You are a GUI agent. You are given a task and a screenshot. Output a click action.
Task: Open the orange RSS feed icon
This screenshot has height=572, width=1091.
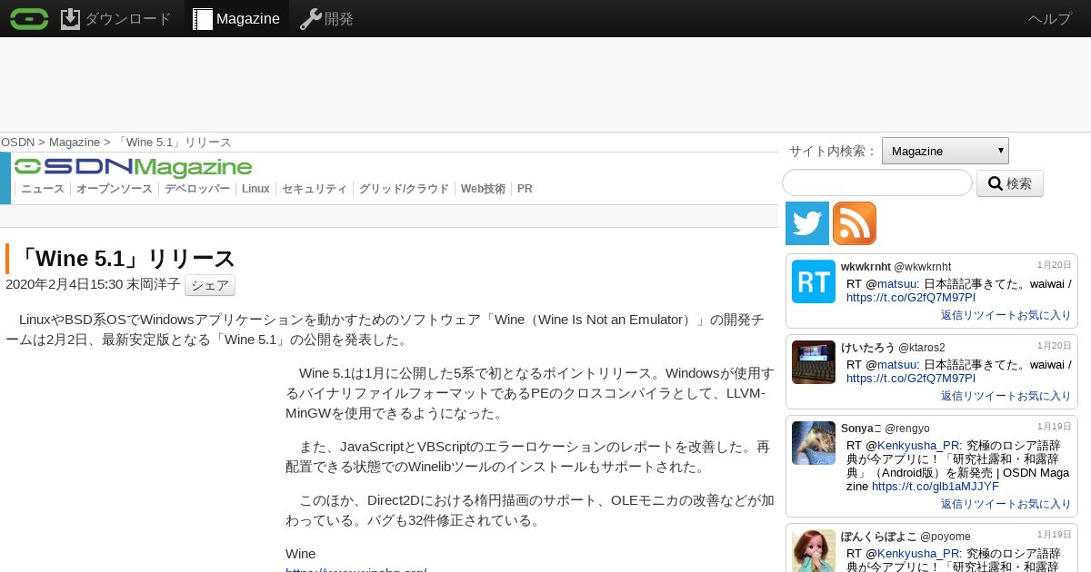855,223
